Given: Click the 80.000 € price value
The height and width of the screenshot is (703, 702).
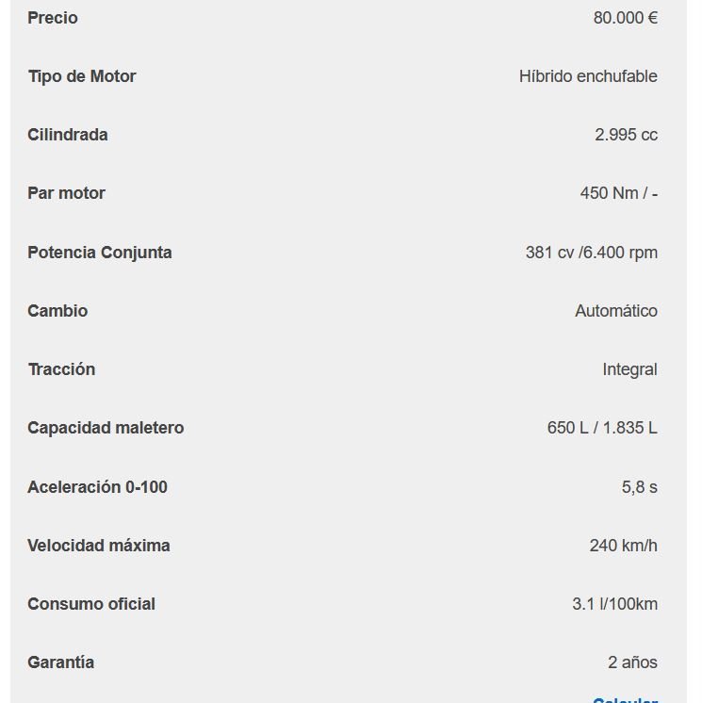Looking at the screenshot, I should click(626, 18).
